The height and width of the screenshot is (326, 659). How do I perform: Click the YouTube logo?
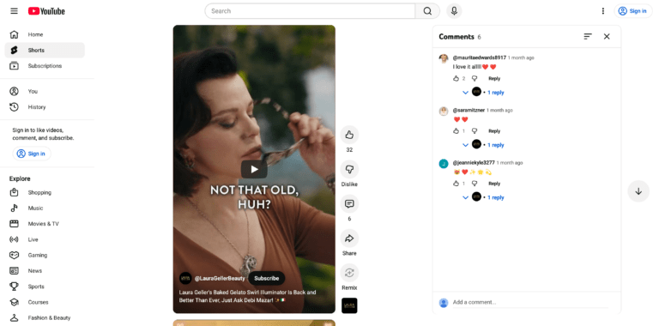click(46, 11)
